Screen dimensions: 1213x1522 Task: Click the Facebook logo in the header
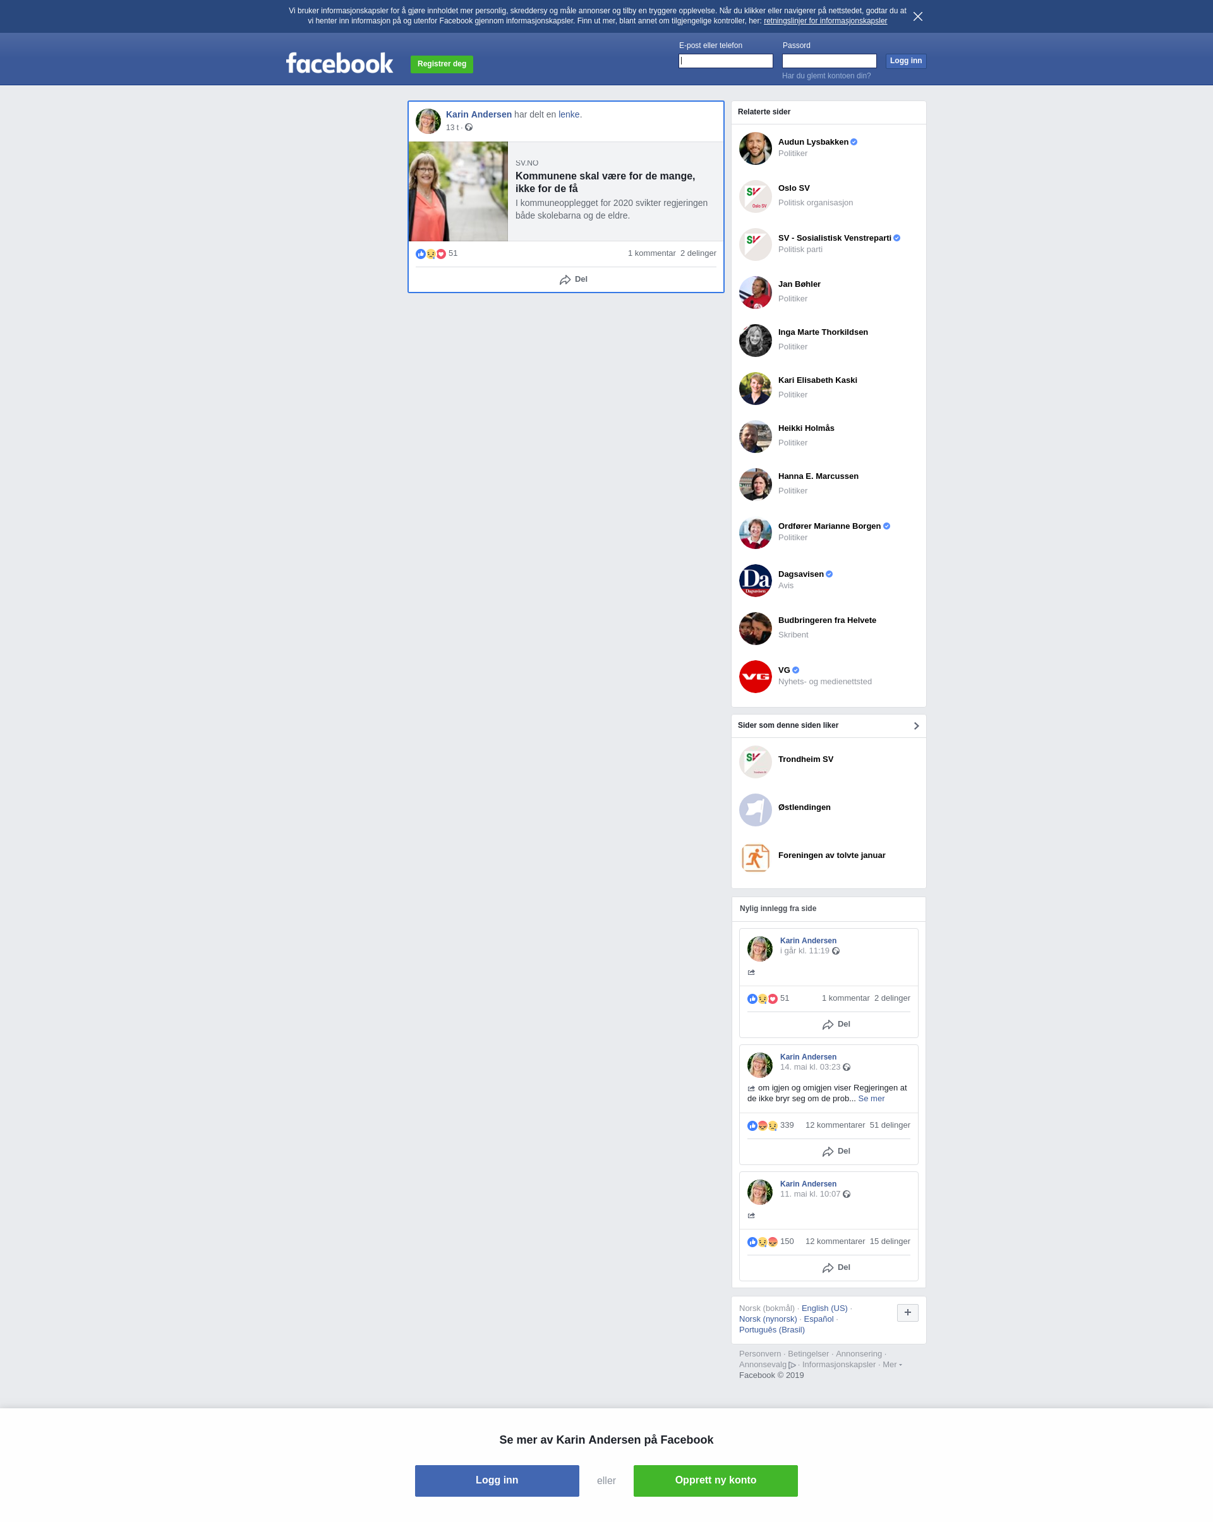tap(339, 64)
